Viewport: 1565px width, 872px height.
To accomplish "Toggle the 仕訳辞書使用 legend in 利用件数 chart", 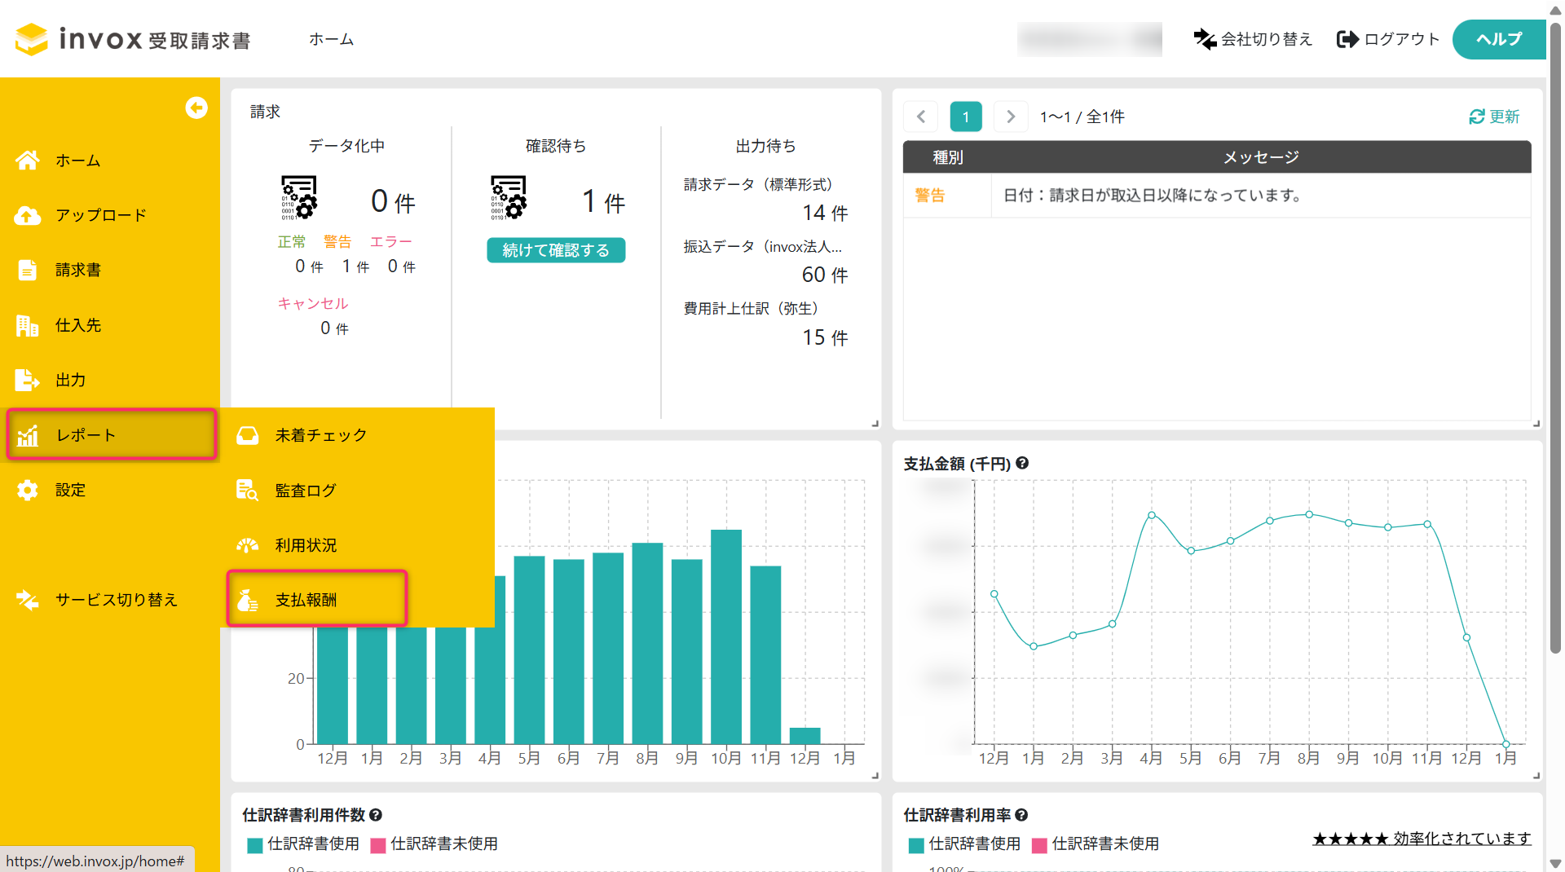I will 303,844.
